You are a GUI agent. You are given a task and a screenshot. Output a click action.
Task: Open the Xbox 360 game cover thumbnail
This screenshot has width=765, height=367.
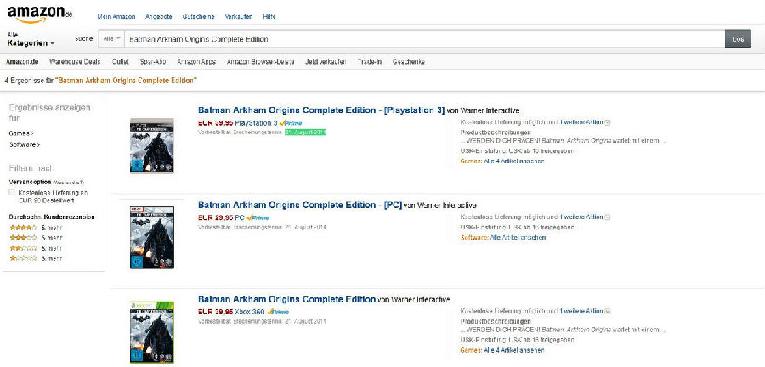[152, 332]
